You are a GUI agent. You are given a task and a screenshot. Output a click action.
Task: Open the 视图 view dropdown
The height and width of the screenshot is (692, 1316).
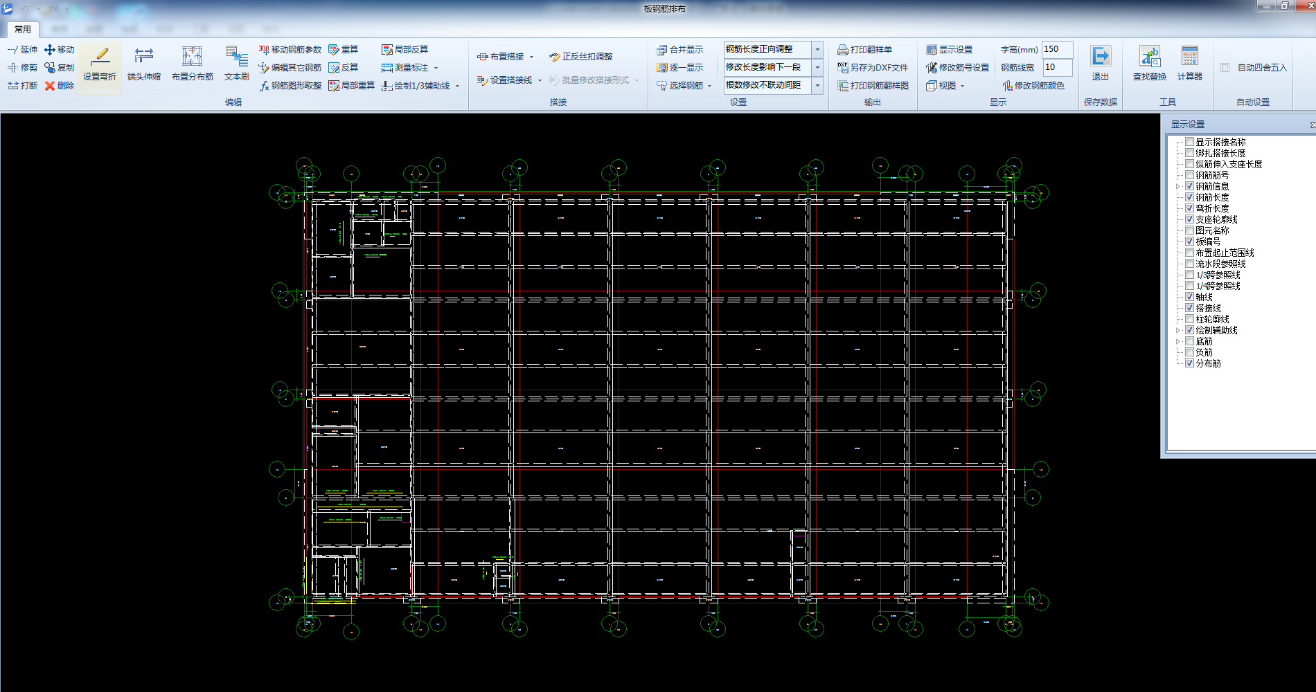pyautogui.click(x=962, y=86)
